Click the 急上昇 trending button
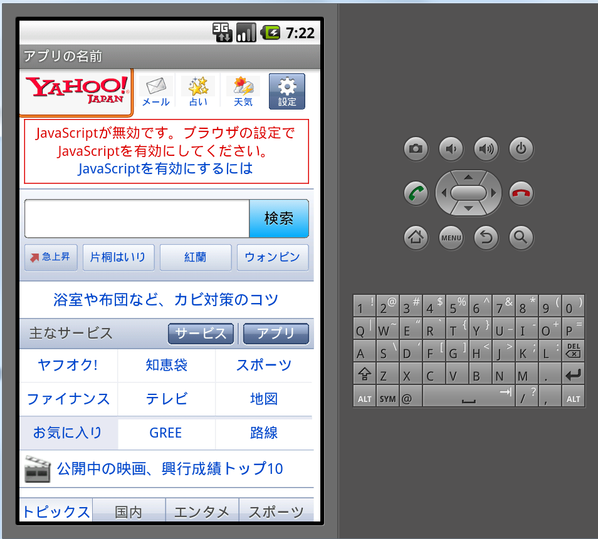 [x=51, y=257]
